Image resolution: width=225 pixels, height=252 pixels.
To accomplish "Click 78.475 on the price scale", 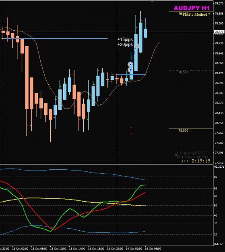I will [219, 73].
